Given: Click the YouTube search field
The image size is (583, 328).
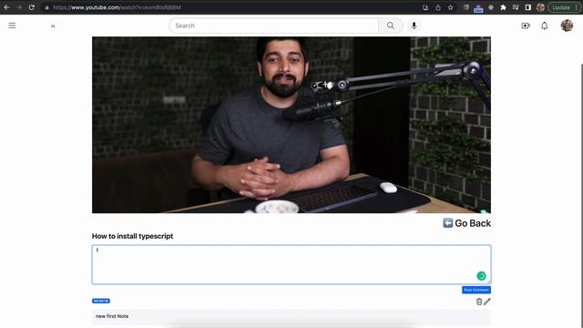Looking at the screenshot, I should pos(274,26).
